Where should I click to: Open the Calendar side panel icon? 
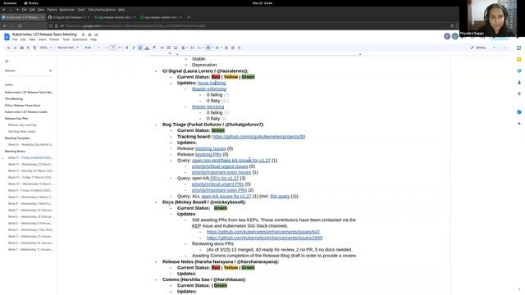point(519,48)
